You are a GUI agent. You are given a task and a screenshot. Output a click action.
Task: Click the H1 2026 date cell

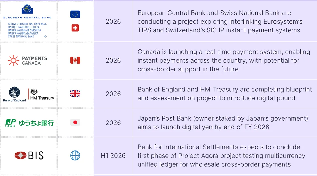pyautogui.click(x=113, y=156)
